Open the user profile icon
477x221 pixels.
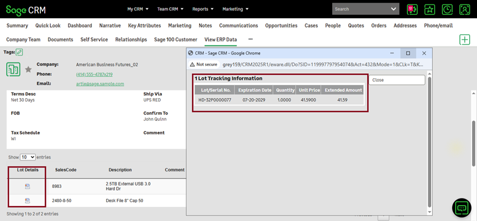point(464,9)
